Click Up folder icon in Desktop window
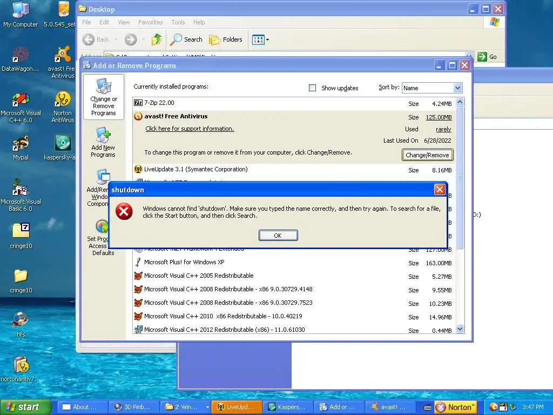Image resolution: width=553 pixels, height=415 pixels. point(156,39)
